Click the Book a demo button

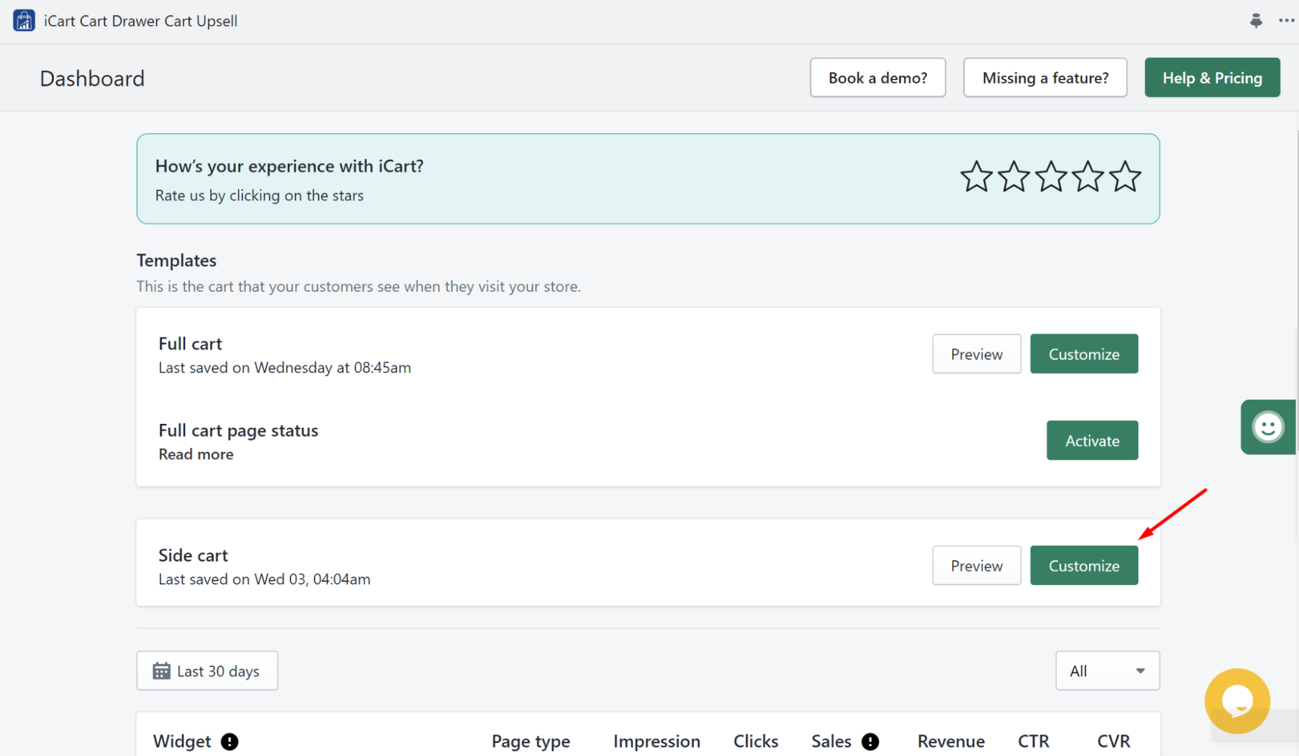877,77
